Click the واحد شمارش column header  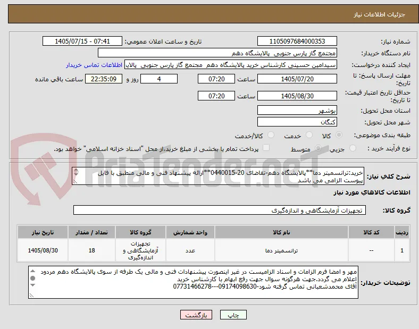(x=190, y=232)
